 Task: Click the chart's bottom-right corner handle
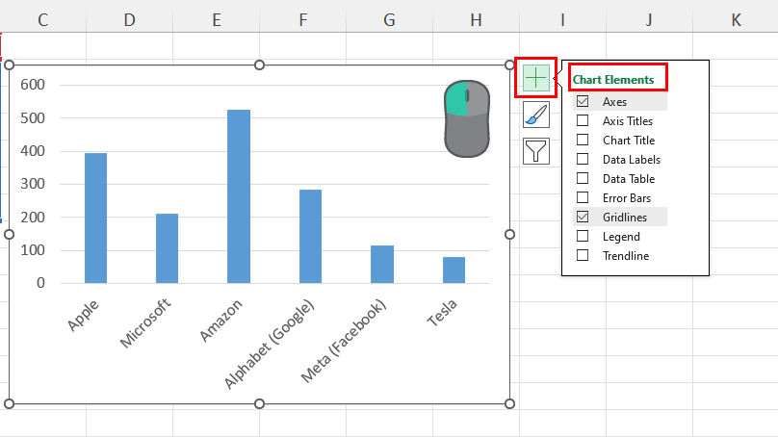[x=509, y=403]
